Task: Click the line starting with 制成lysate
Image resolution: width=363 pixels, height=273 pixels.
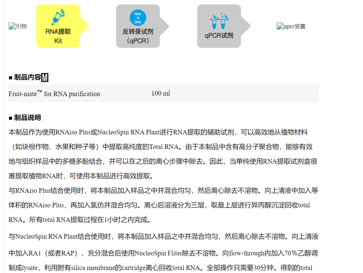Action: tap(160, 268)
